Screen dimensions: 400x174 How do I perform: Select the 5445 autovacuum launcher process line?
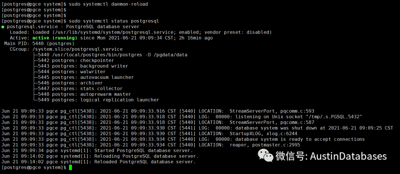pos(83,77)
